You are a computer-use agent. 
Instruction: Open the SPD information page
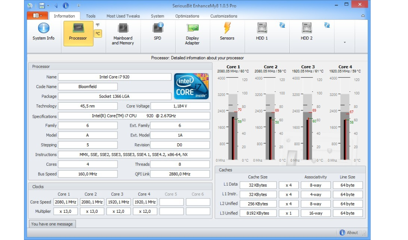(157, 32)
